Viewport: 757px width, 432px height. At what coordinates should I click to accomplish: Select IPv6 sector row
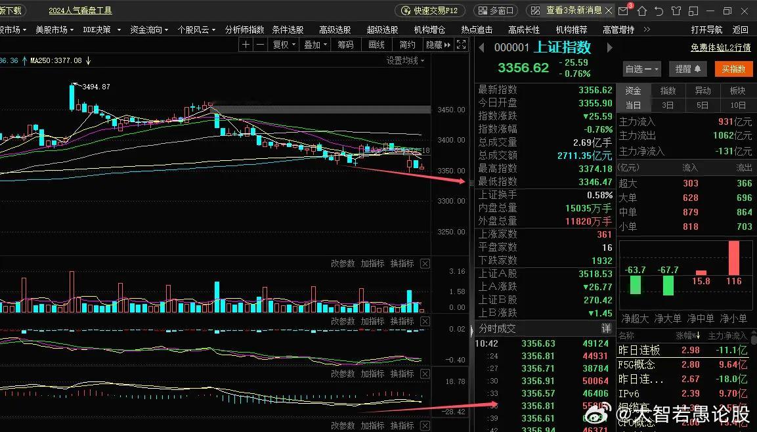pos(683,393)
